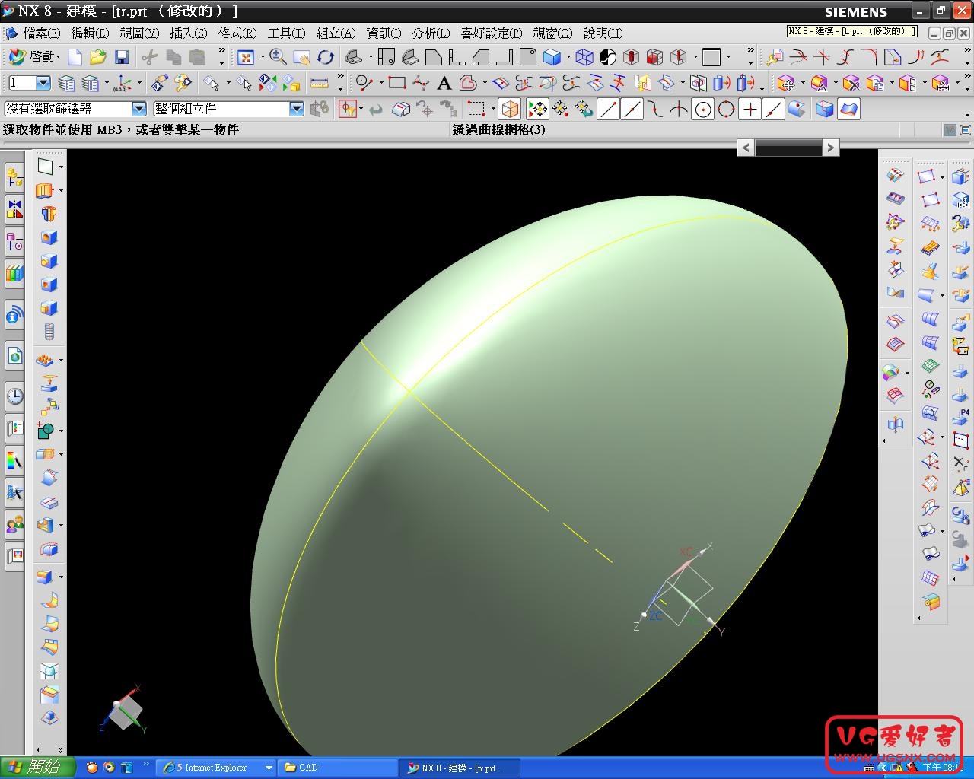Toggle the general selection filter crosshair
974x779 pixels.
click(348, 109)
